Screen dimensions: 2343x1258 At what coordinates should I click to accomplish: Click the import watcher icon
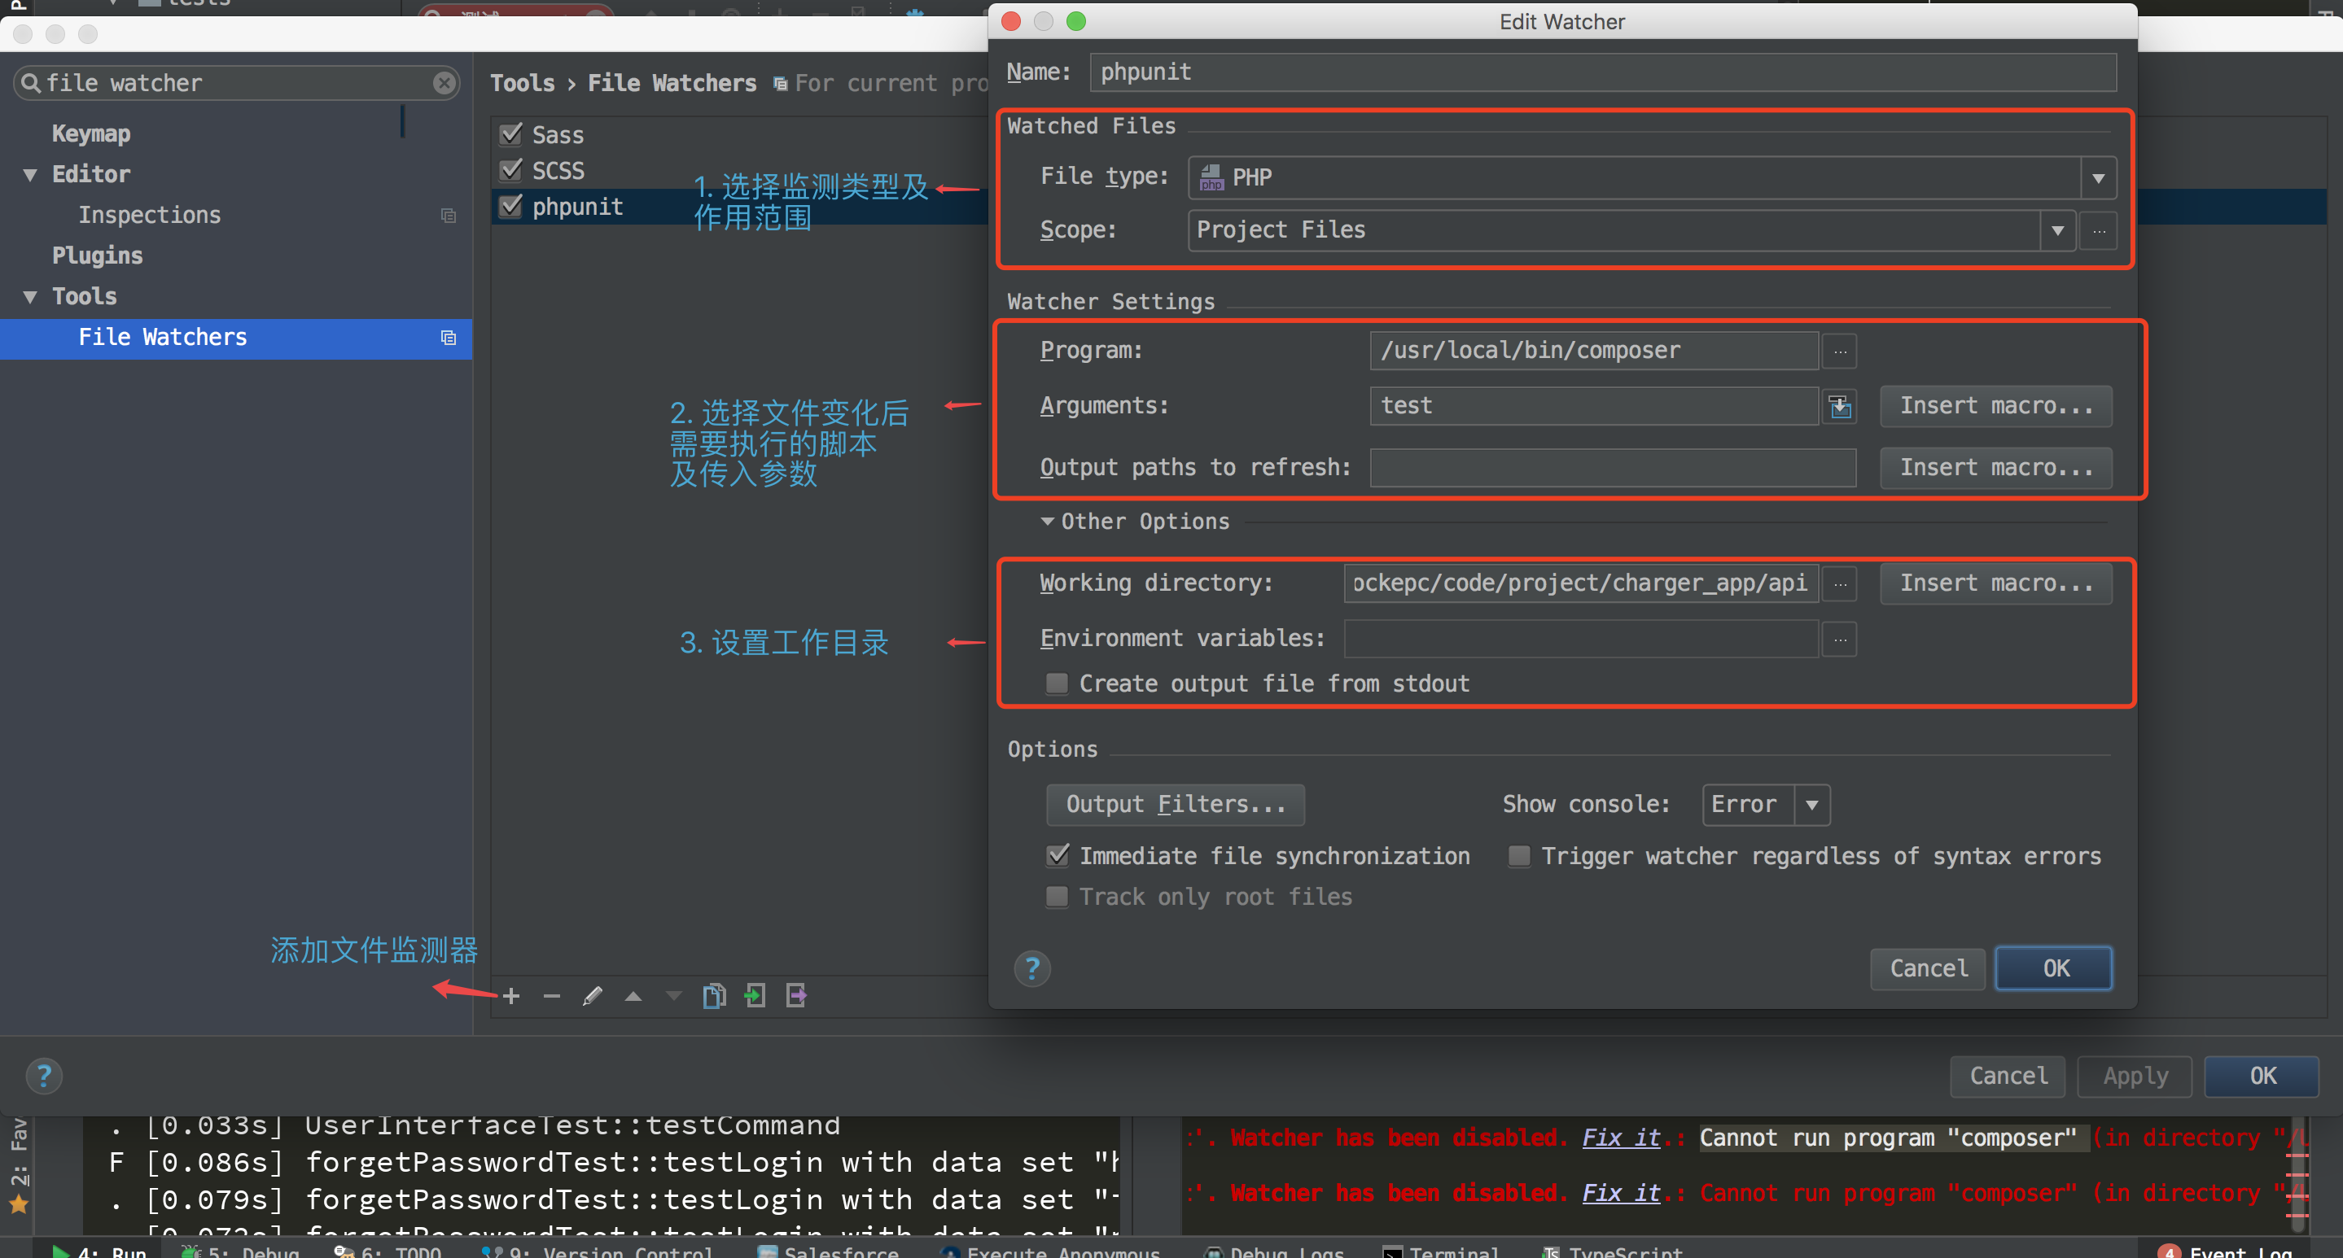(755, 996)
